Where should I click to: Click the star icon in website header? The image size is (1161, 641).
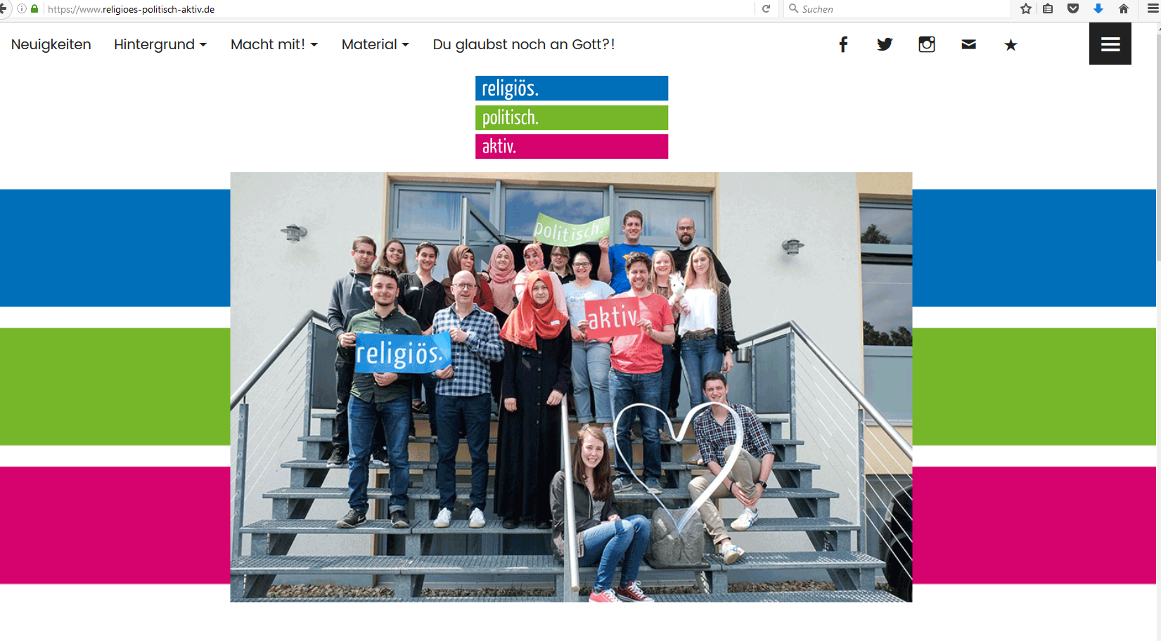1011,45
